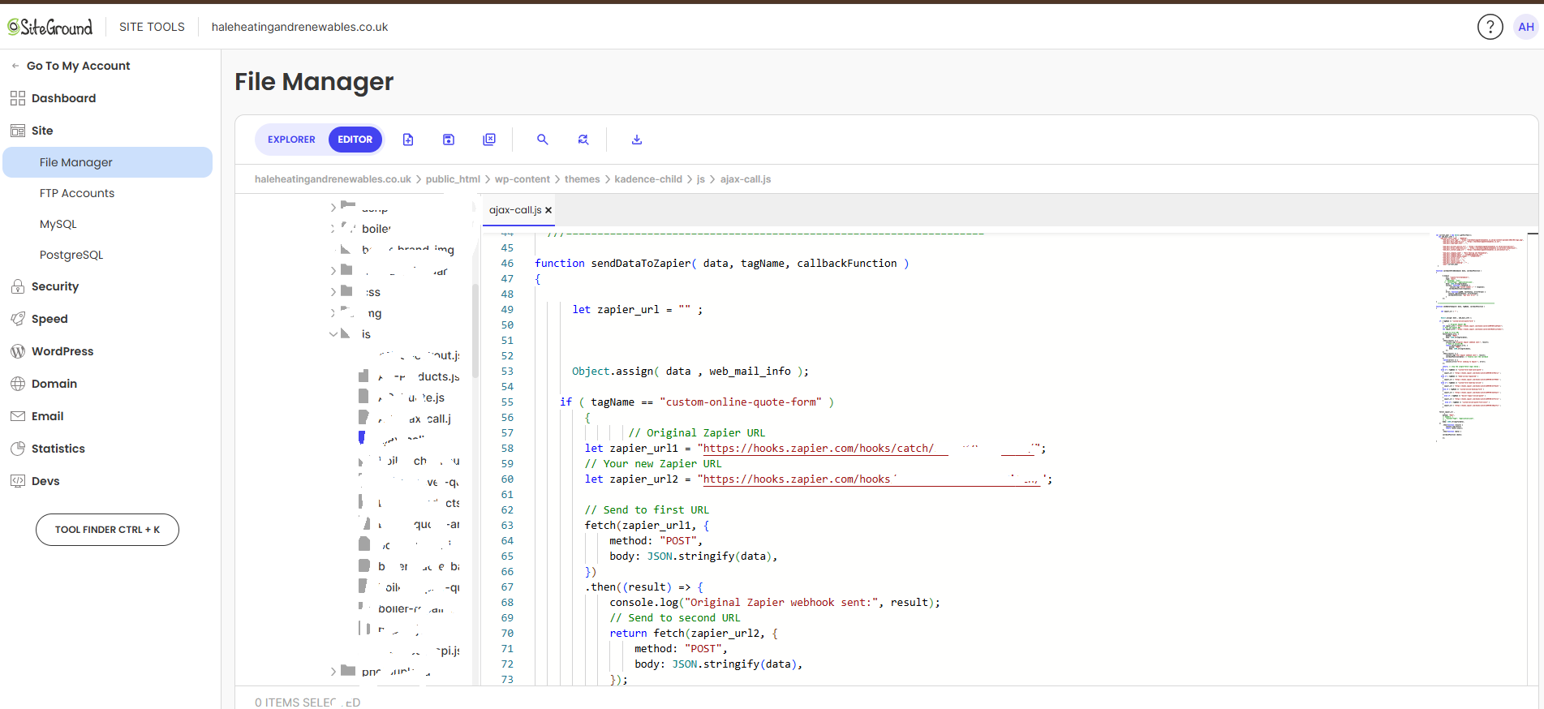The height and width of the screenshot is (709, 1544).
Task: Click line number 63 in the gutter
Action: click(507, 525)
